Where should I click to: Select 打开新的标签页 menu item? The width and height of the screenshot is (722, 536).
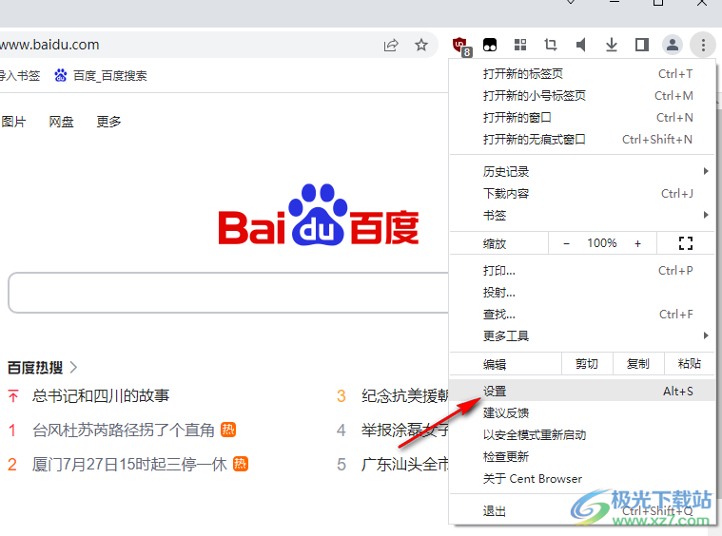point(581,73)
